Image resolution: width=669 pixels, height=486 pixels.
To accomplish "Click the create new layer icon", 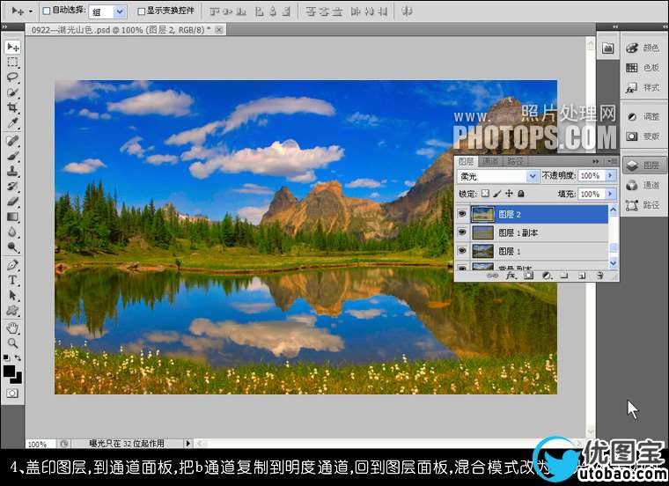I will (581, 276).
